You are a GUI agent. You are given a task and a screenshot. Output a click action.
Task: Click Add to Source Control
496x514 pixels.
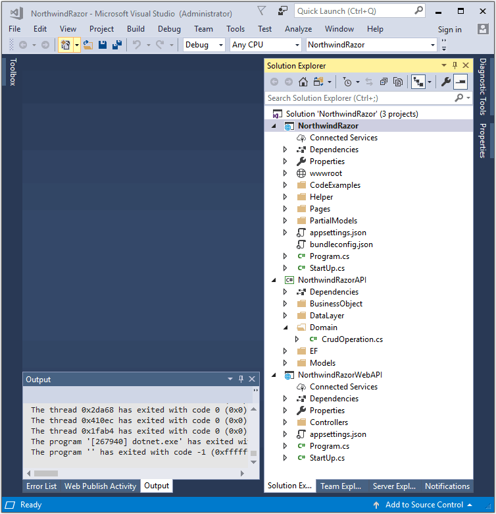tap(424, 505)
